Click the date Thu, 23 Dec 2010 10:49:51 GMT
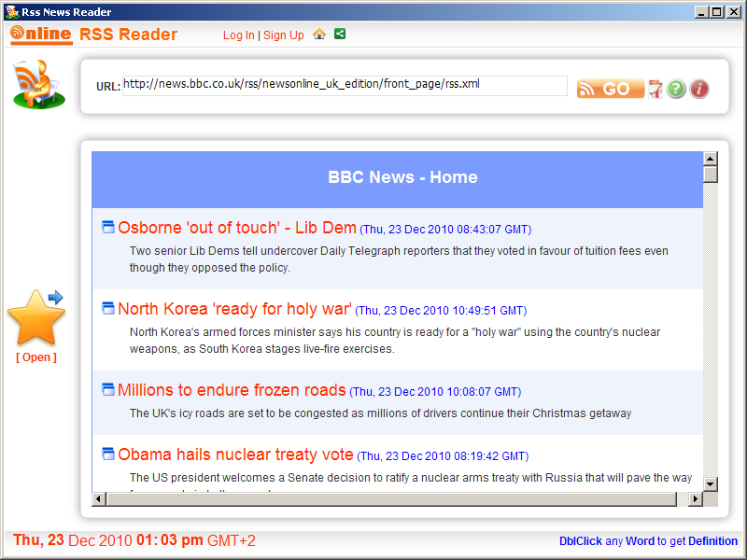The width and height of the screenshot is (747, 560). point(441,311)
